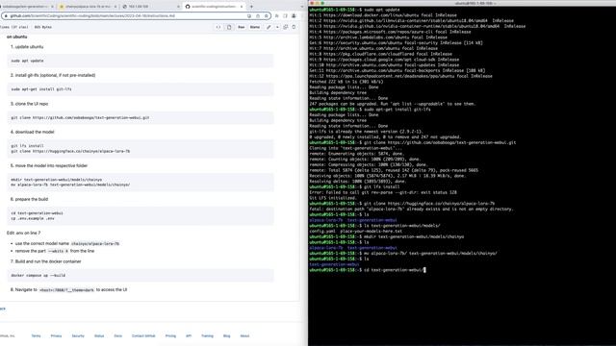Screen dimensions: 616x346
Task: Click the terminal 'sudo apt update' command line
Action: [354, 10]
